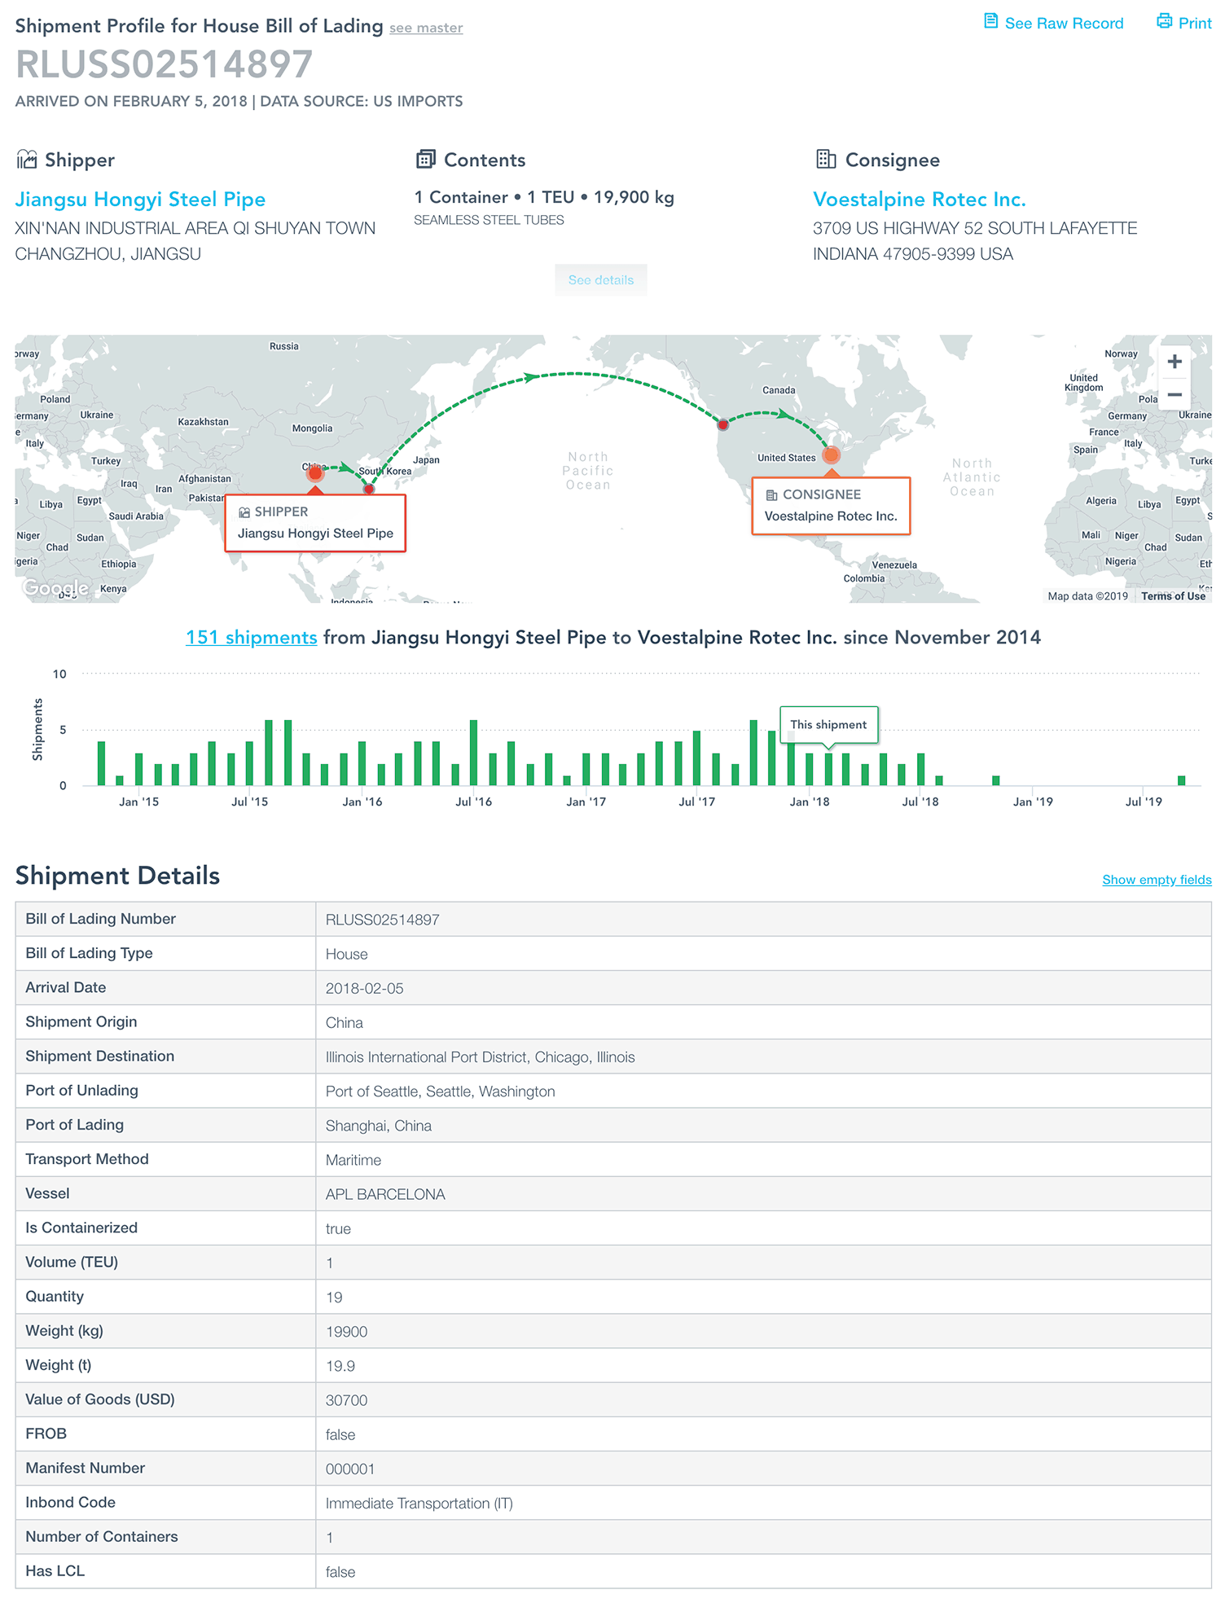Click the Print link
This screenshot has width=1225, height=1603.
click(1195, 23)
